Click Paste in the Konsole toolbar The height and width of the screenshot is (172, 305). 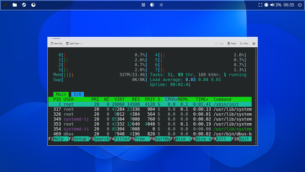coord(232,43)
